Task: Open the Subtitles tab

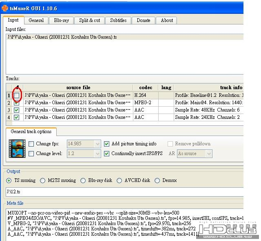Action: (118, 20)
